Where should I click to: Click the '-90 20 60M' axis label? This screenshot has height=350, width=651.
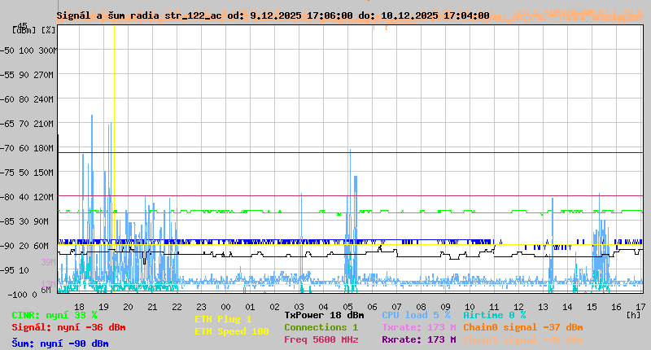click(24, 246)
